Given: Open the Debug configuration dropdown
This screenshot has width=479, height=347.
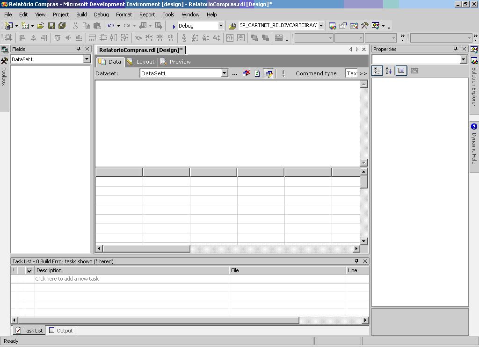Looking at the screenshot, I should tap(221, 26).
